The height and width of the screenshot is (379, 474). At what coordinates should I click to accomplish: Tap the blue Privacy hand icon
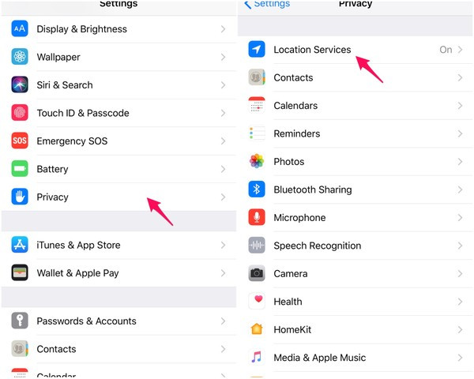[x=20, y=197]
